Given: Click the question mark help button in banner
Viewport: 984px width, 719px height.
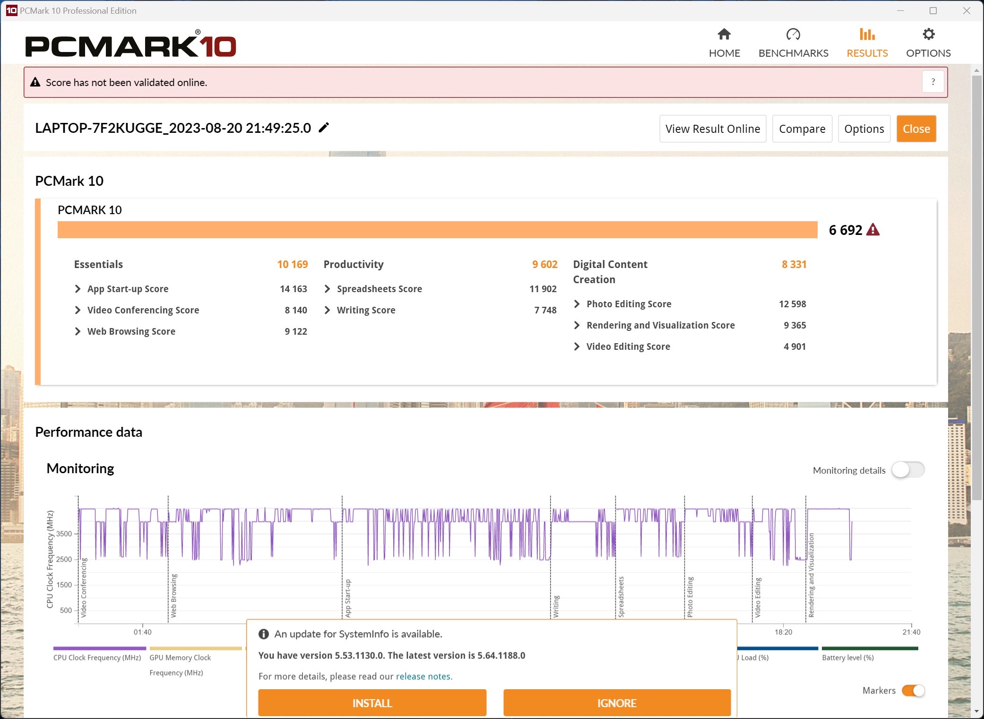Looking at the screenshot, I should (933, 82).
